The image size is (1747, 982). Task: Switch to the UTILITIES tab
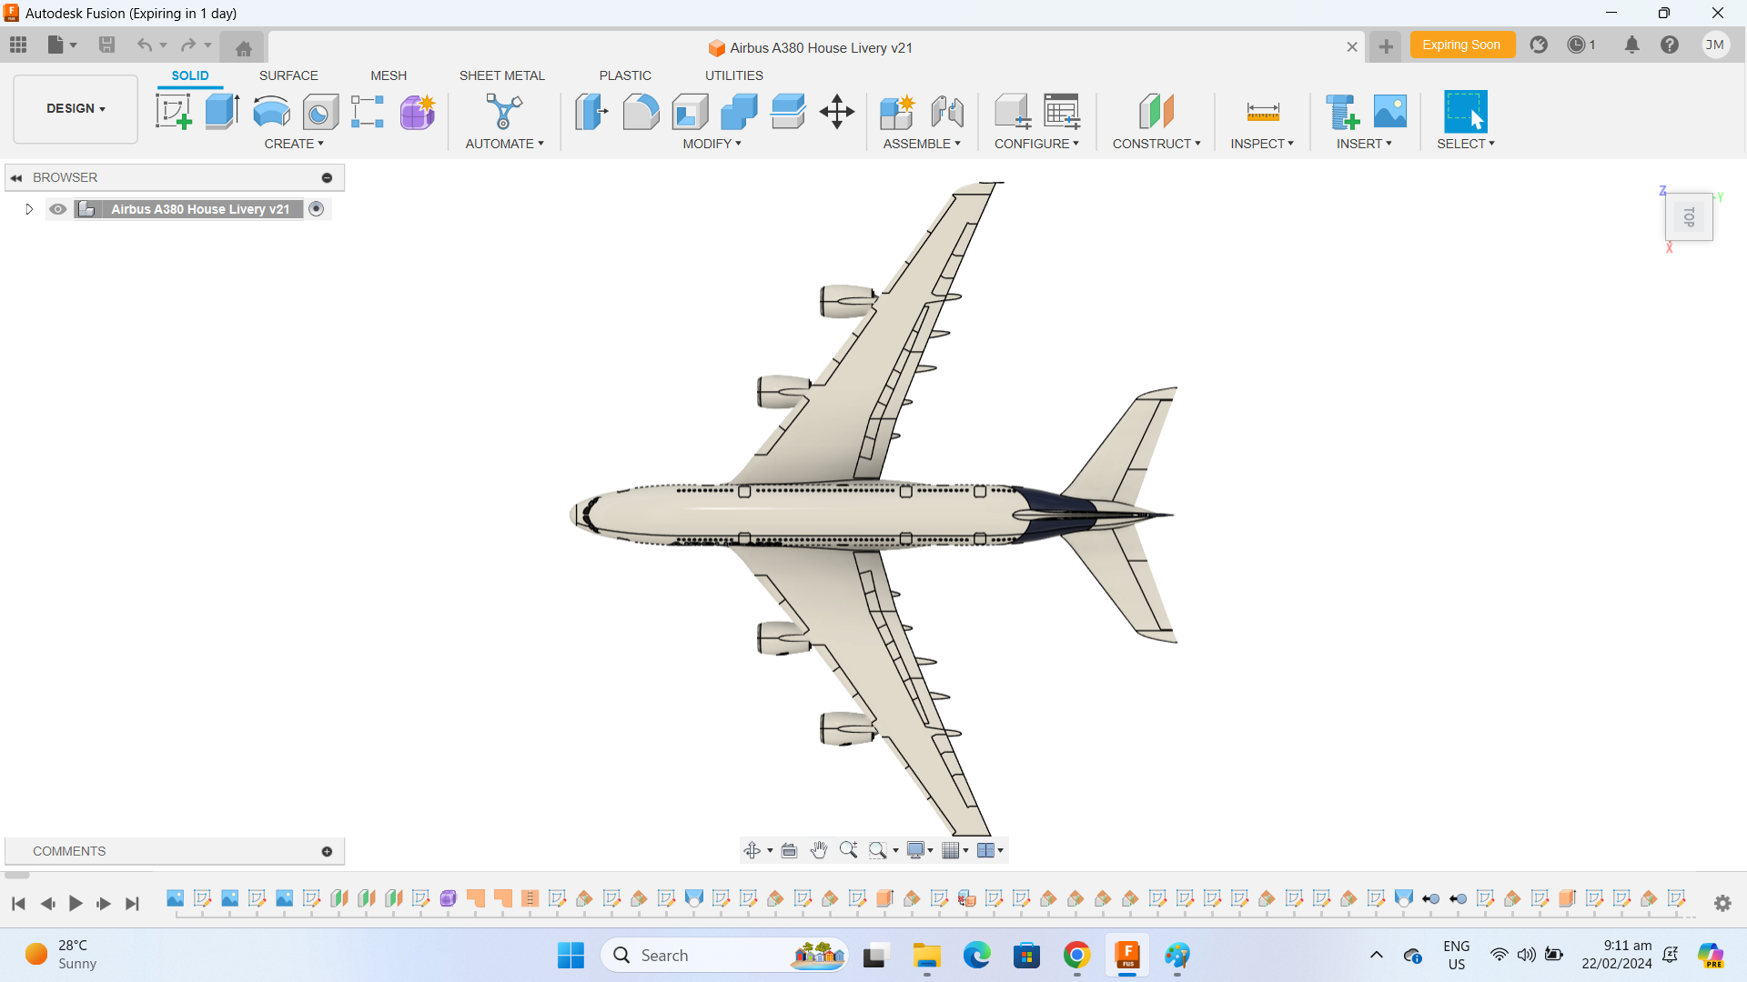[733, 75]
